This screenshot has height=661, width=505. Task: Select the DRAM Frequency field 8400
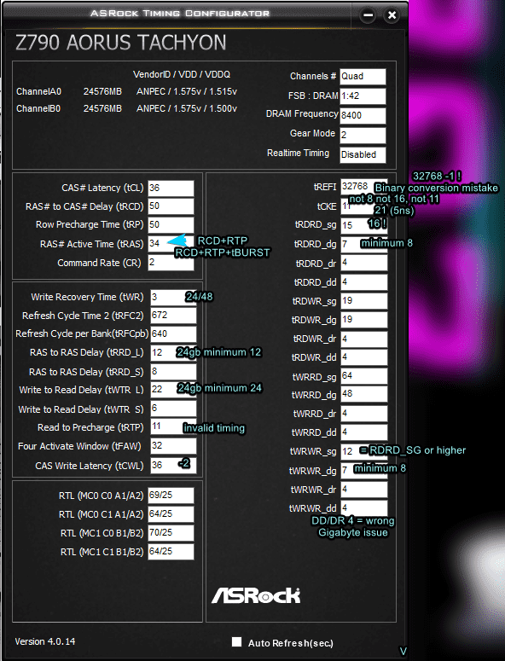click(363, 115)
